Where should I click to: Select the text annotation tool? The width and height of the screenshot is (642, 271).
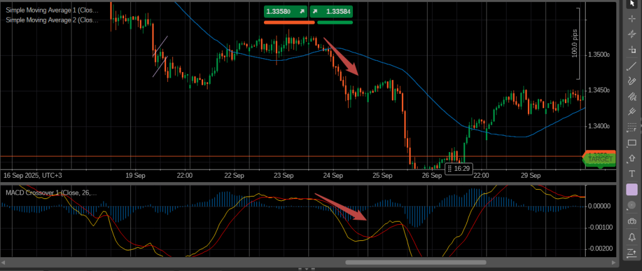click(632, 173)
